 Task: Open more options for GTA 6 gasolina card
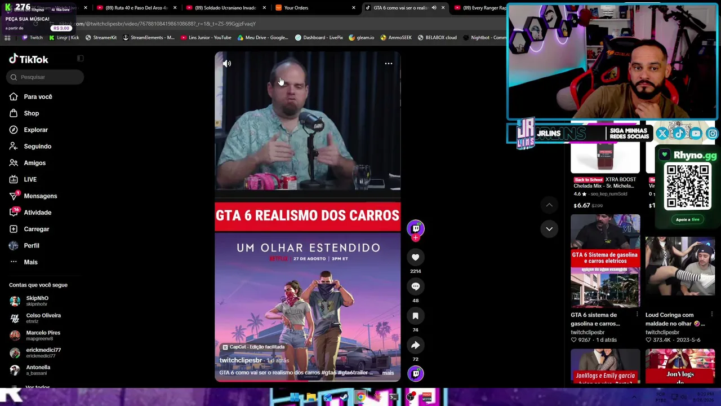click(x=637, y=315)
